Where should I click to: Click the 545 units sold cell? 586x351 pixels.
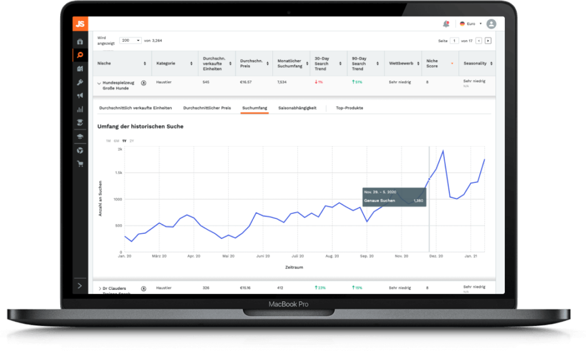click(206, 82)
